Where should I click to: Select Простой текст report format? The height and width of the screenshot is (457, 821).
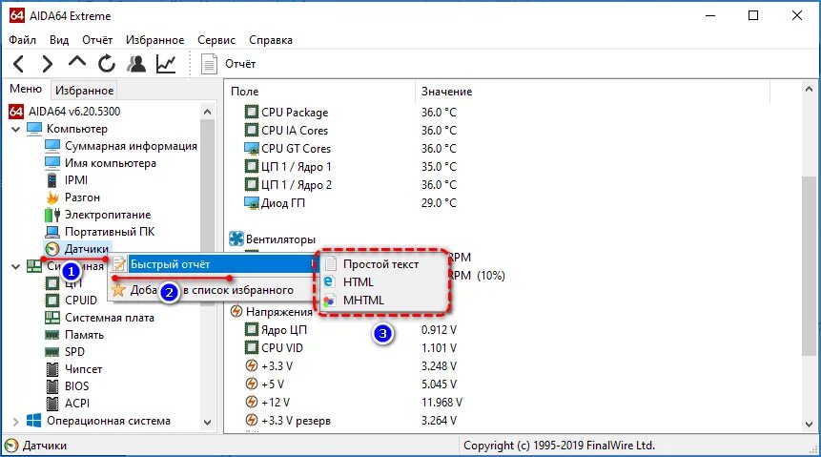(380, 264)
